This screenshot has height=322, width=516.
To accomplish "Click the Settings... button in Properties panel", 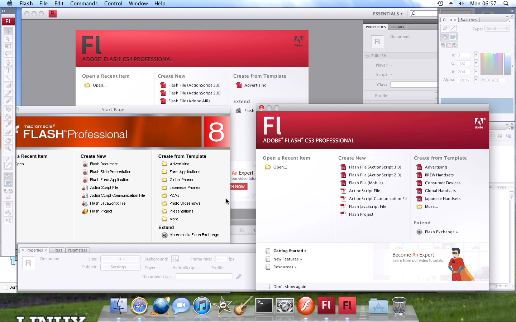I will [120, 267].
